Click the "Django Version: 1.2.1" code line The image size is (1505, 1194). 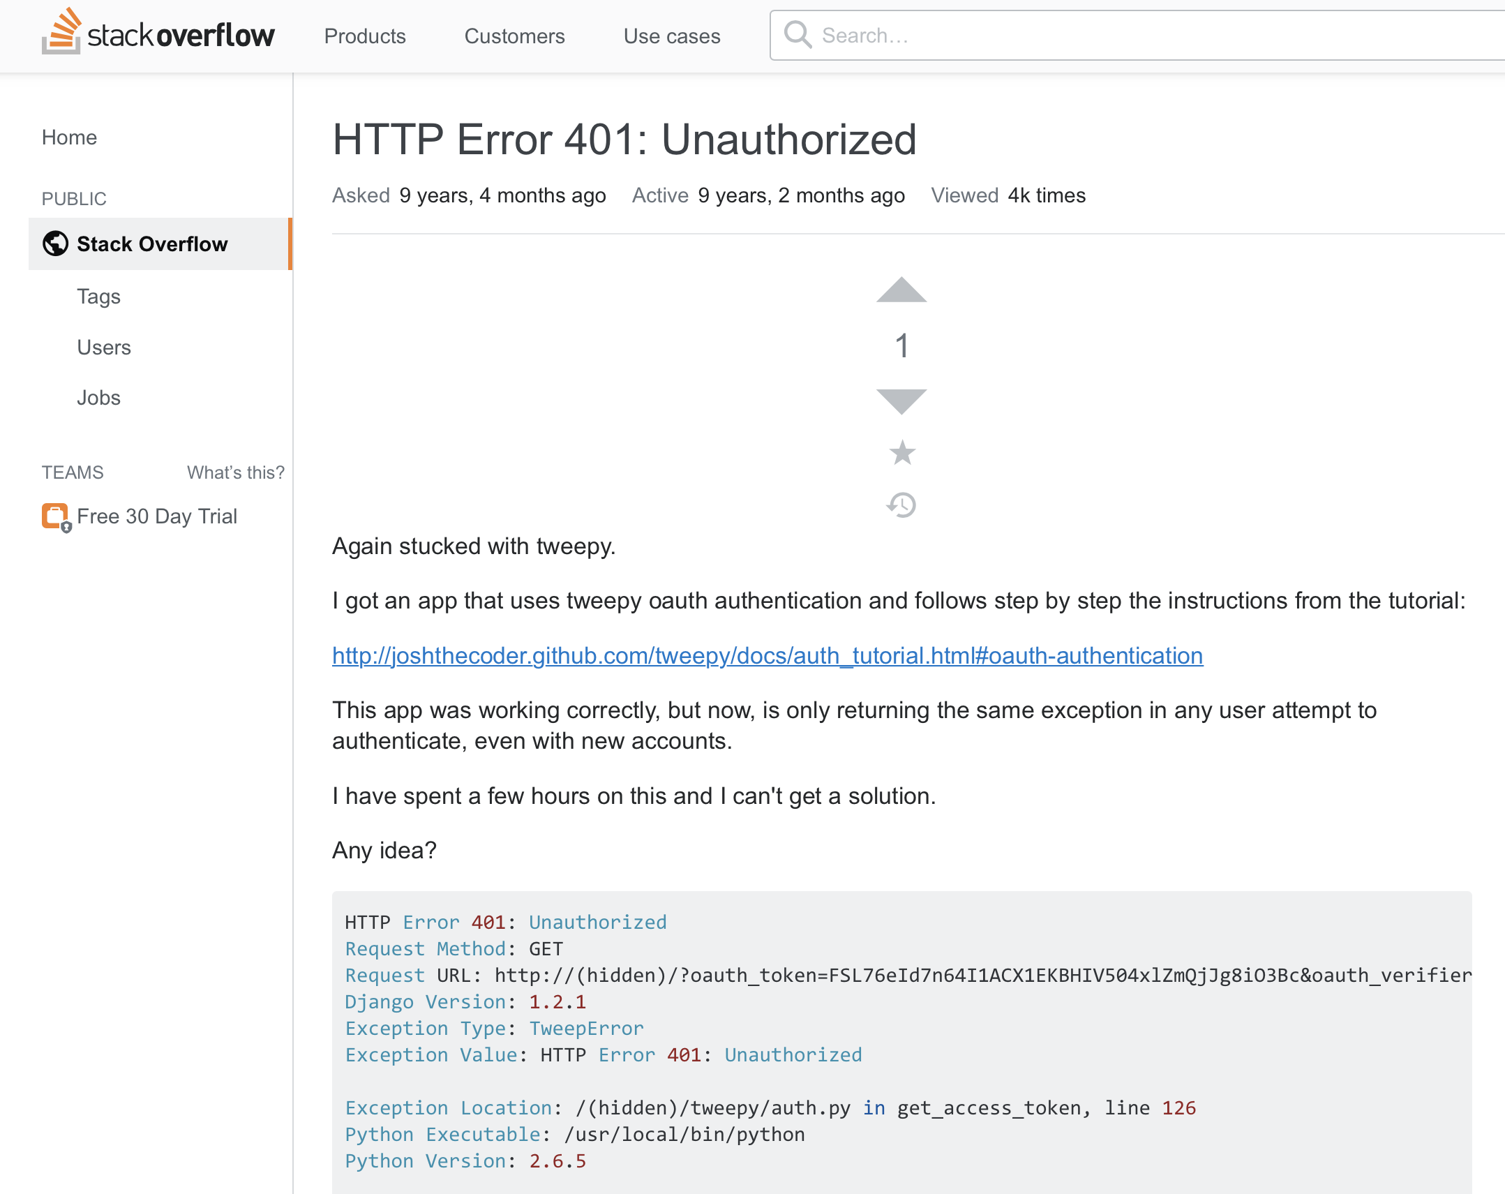[465, 1001]
